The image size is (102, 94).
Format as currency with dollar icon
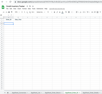pyautogui.click(x=22, y=12)
